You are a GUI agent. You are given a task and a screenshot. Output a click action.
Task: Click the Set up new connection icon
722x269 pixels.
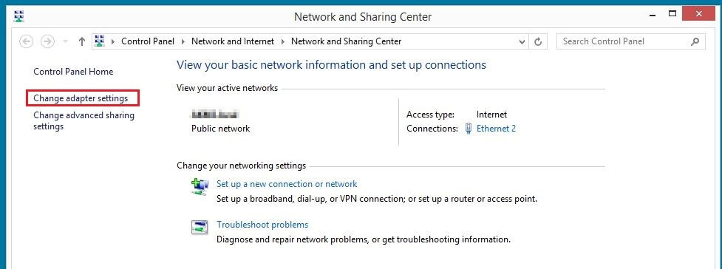click(x=200, y=188)
